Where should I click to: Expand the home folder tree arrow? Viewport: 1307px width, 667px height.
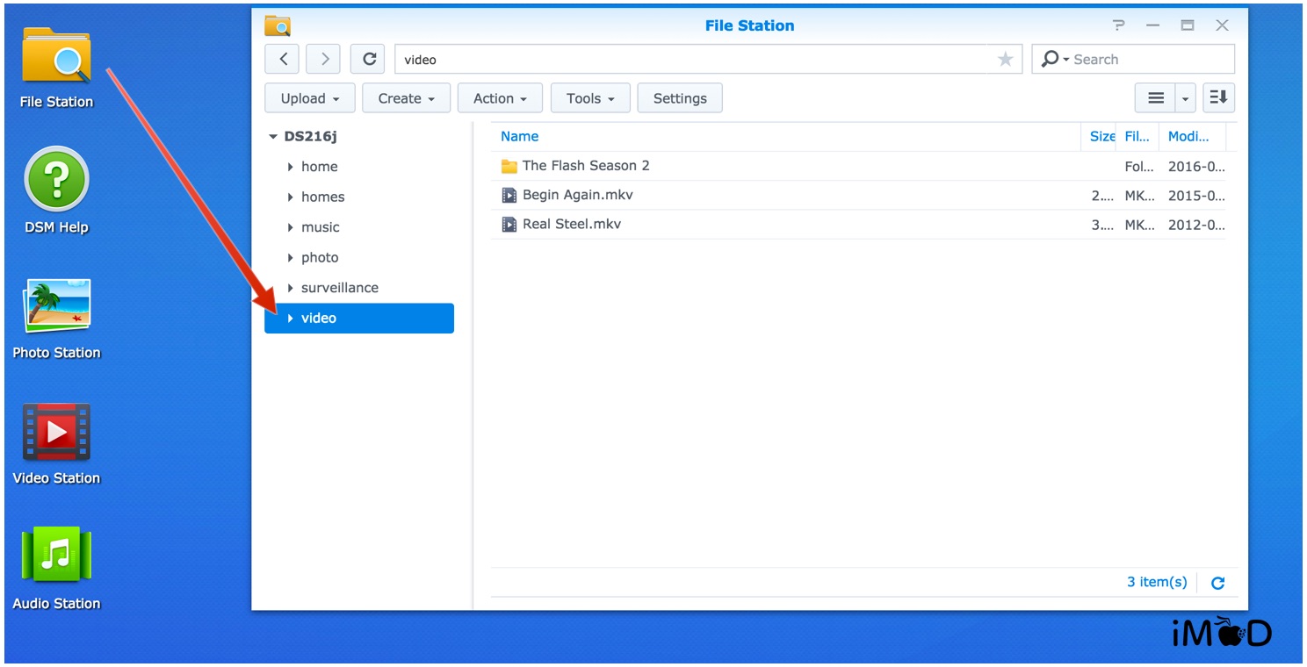(x=290, y=167)
